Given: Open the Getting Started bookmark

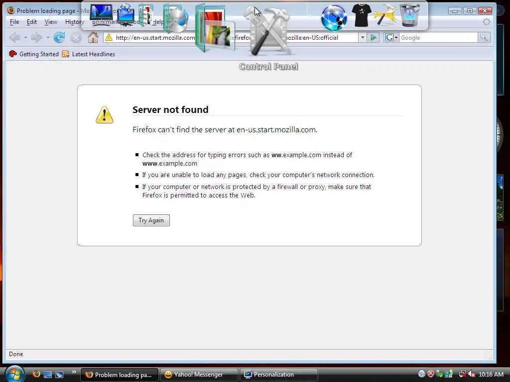Looking at the screenshot, I should (x=34, y=54).
